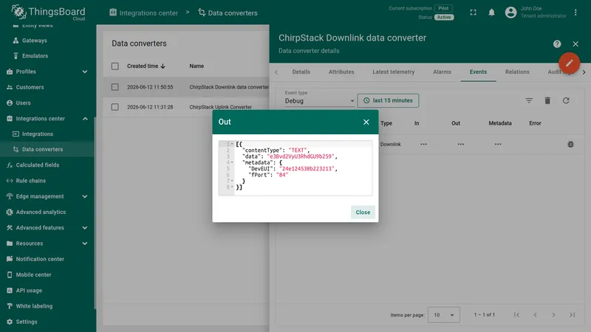Viewport: 591px width, 332px height.
Task: Refresh the events table
Action: 566,100
